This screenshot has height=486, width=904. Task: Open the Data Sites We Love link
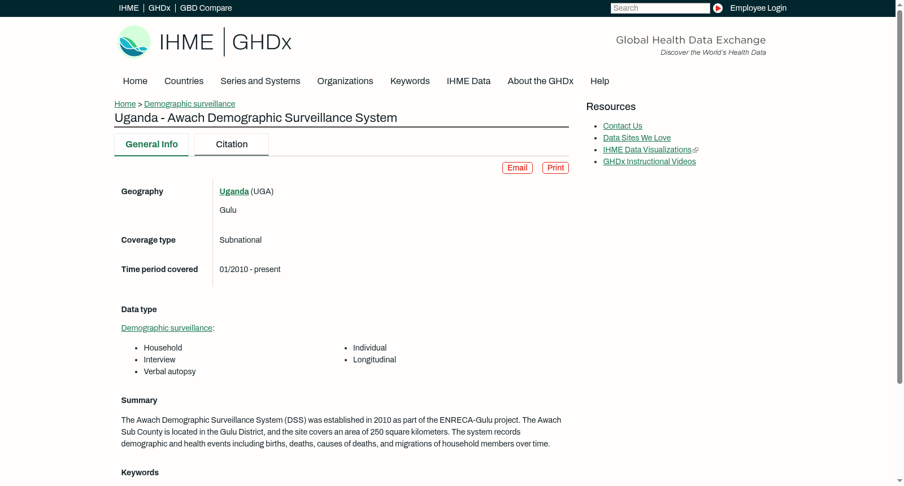(x=637, y=138)
